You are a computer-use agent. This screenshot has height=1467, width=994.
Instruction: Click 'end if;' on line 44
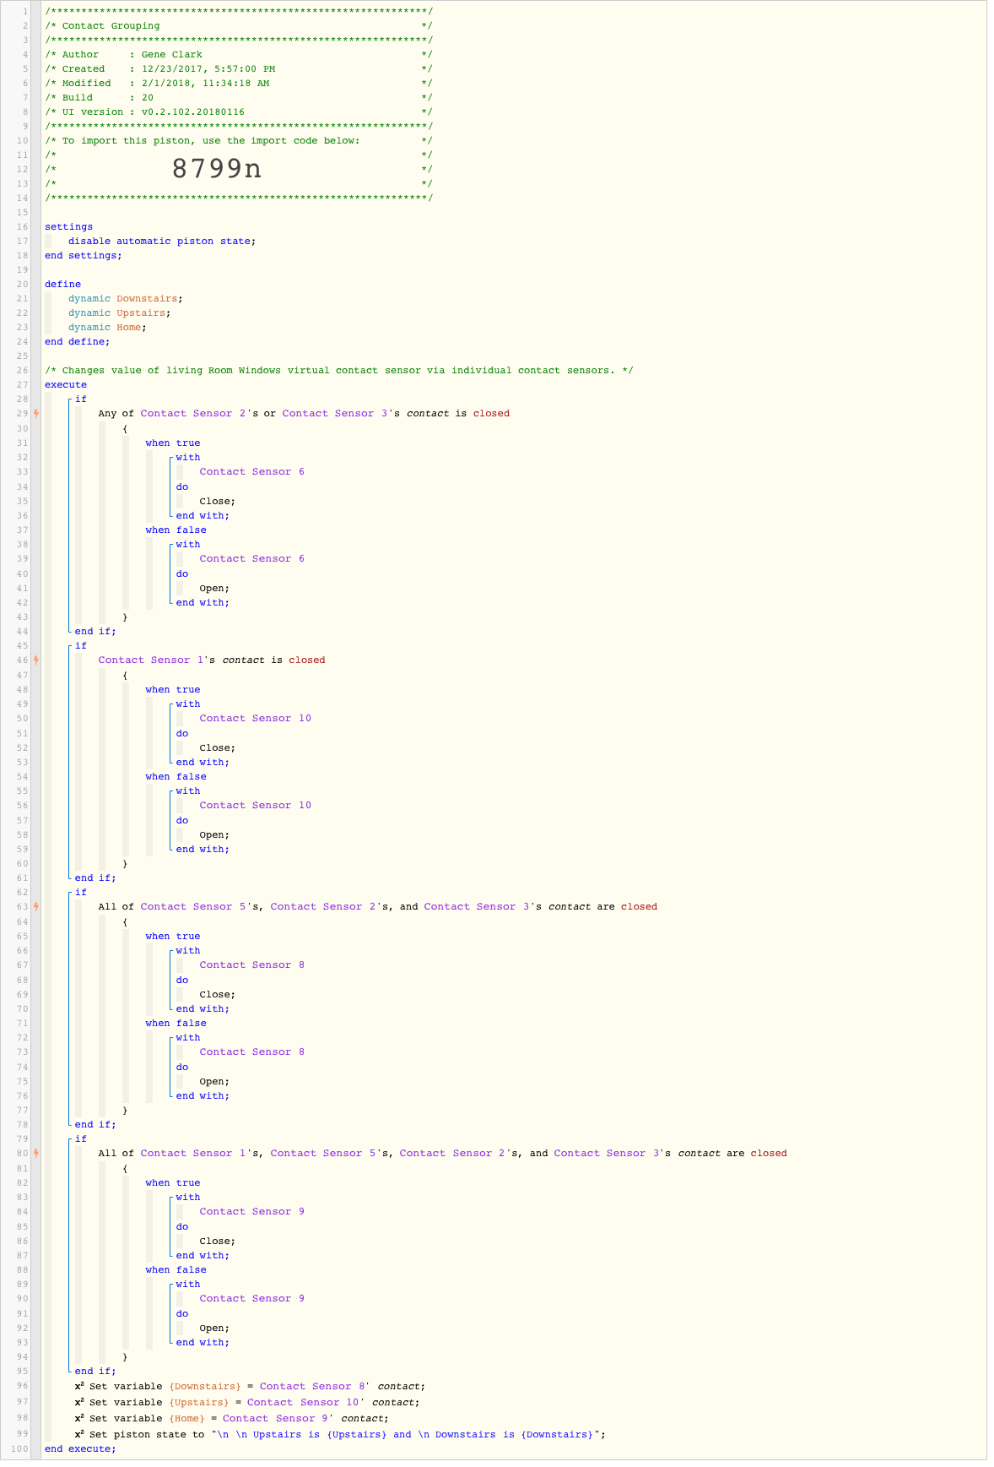click(95, 632)
